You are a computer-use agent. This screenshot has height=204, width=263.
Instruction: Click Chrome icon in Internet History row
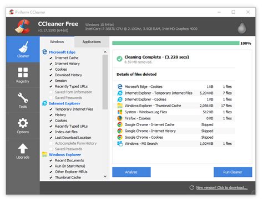point(120,131)
